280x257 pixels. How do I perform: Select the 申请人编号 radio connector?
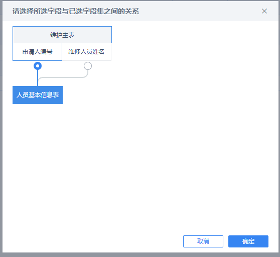tap(38, 66)
